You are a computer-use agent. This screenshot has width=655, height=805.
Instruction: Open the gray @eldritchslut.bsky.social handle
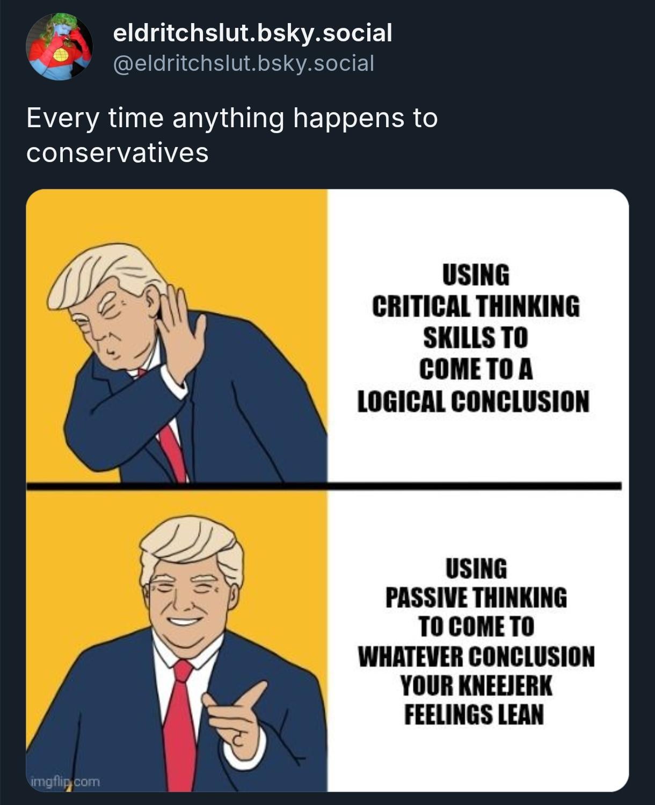(243, 63)
